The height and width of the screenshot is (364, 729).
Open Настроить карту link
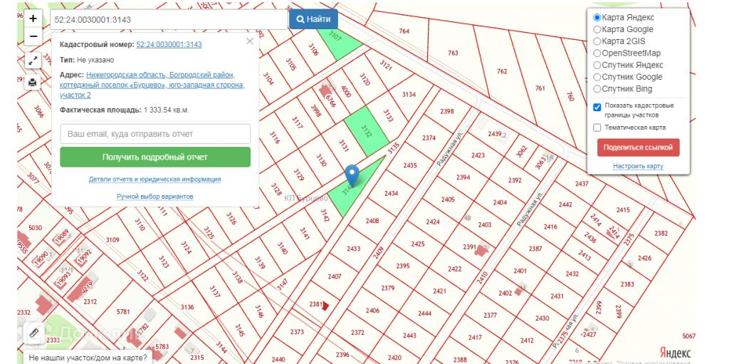638,166
